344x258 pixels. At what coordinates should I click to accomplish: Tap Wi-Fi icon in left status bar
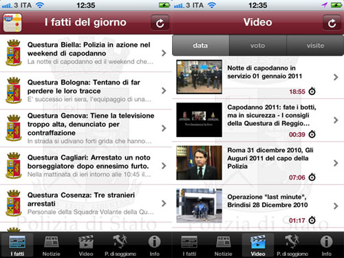click(x=40, y=5)
